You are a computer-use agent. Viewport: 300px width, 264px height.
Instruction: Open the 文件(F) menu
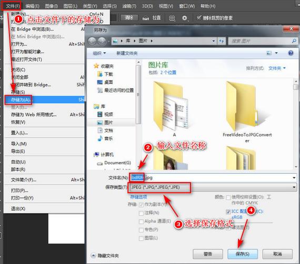point(13,6)
